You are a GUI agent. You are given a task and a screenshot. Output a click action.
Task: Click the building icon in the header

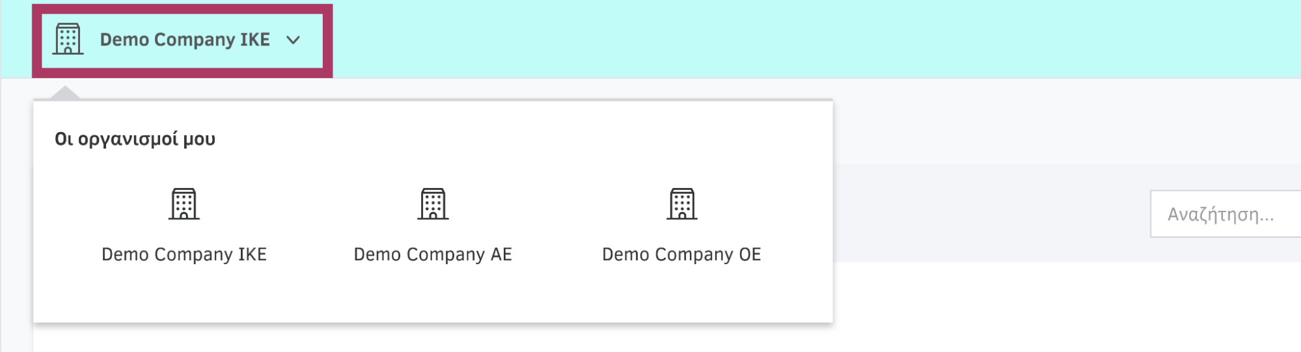click(x=68, y=39)
